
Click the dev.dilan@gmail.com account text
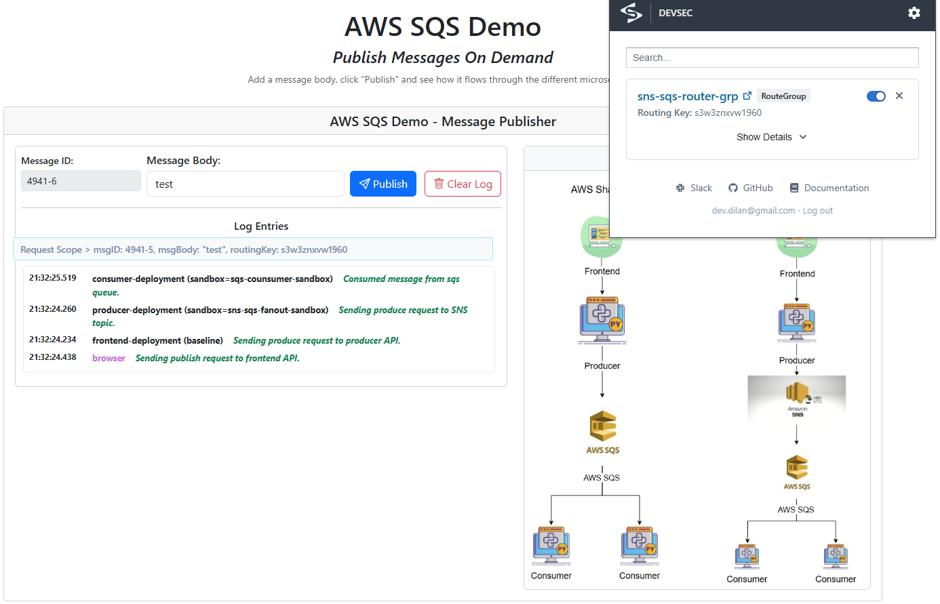click(x=753, y=211)
